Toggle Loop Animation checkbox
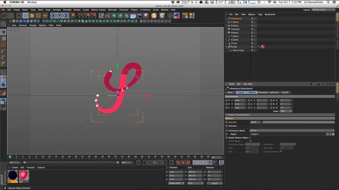 [281, 151]
